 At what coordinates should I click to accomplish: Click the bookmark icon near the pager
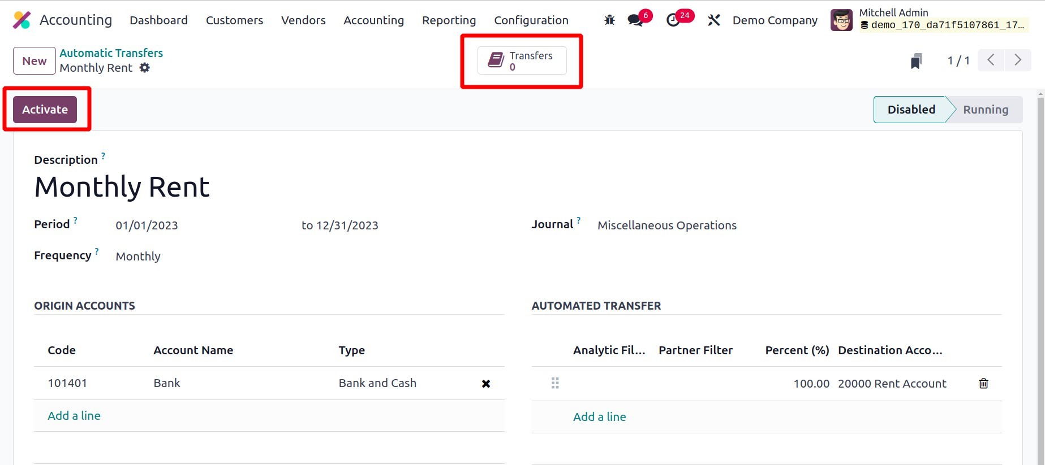916,61
